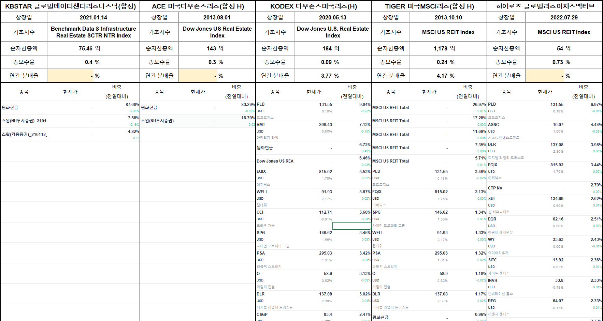Viewport: 603px width, 321px height.
Task: Select the 0.09 % total fee cell
Action: pos(333,62)
